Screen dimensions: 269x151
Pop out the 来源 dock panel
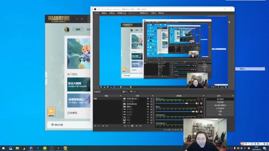tap(153, 96)
